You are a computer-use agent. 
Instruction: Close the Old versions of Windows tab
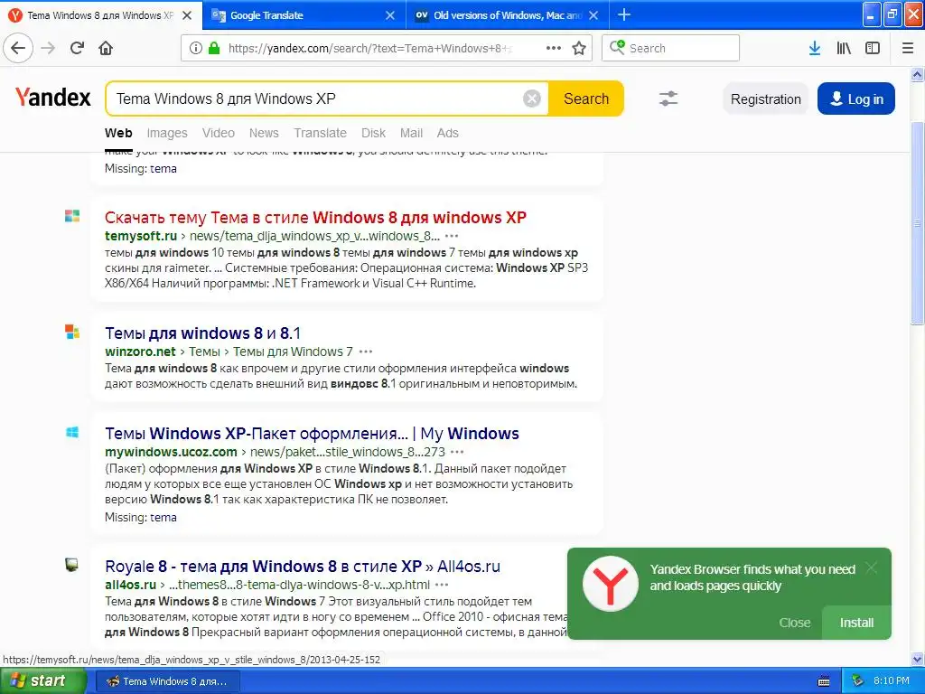click(593, 15)
